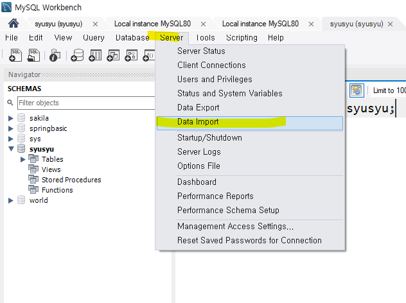The width and height of the screenshot is (406, 303).
Task: Click the world database icon
Action: (21, 200)
